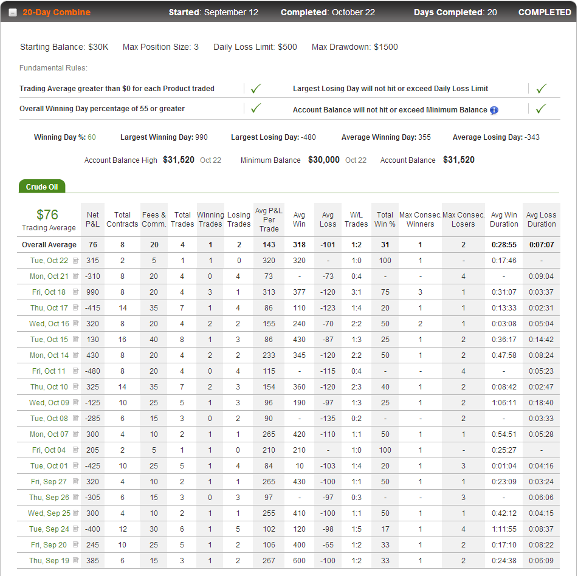Open note icon for Fri, Sep 27

(75, 481)
